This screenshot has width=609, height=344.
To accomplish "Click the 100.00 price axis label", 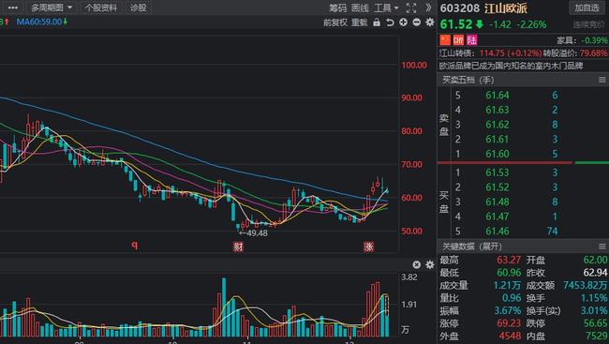I will 413,66.
